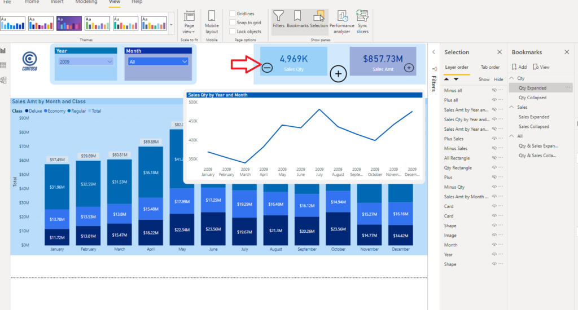
Task: Open the Model view in left sidebar
Action: pyautogui.click(x=3, y=80)
